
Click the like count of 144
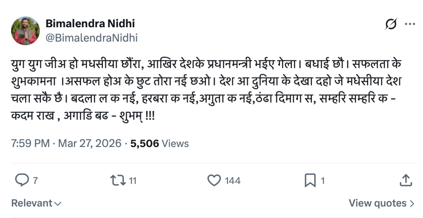[x=233, y=180]
